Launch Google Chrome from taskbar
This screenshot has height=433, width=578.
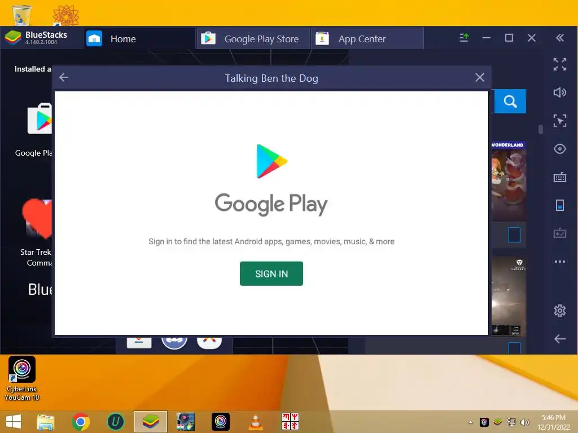[80, 422]
